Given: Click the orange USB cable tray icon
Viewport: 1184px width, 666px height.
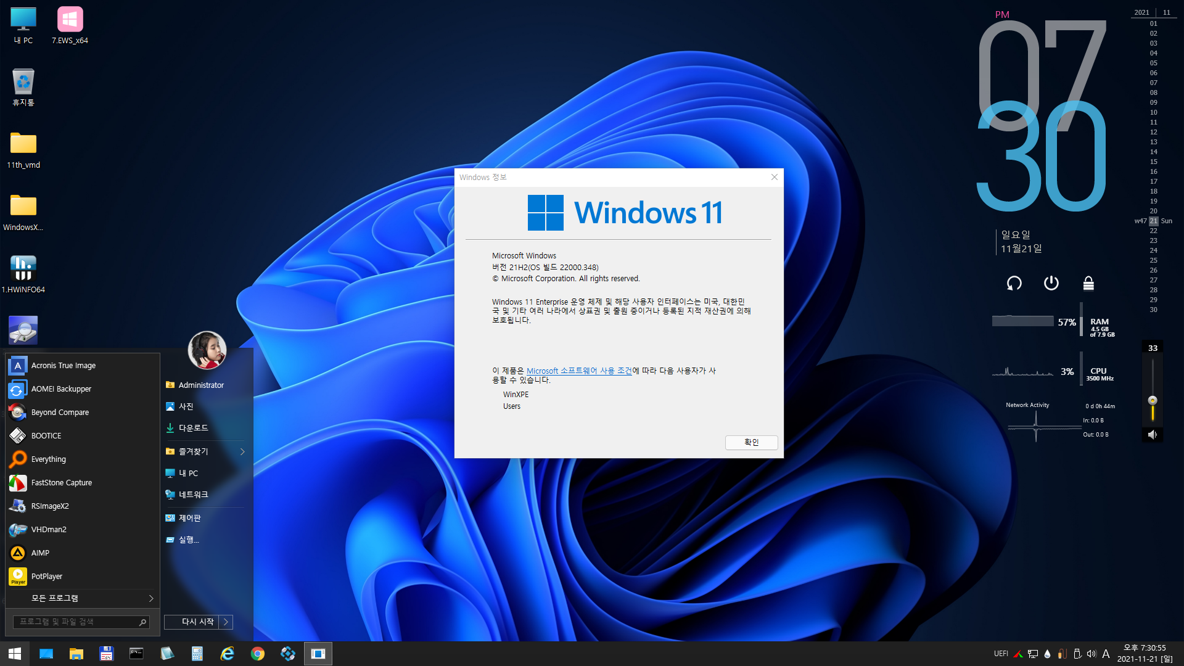Looking at the screenshot, I should pyautogui.click(x=1062, y=654).
